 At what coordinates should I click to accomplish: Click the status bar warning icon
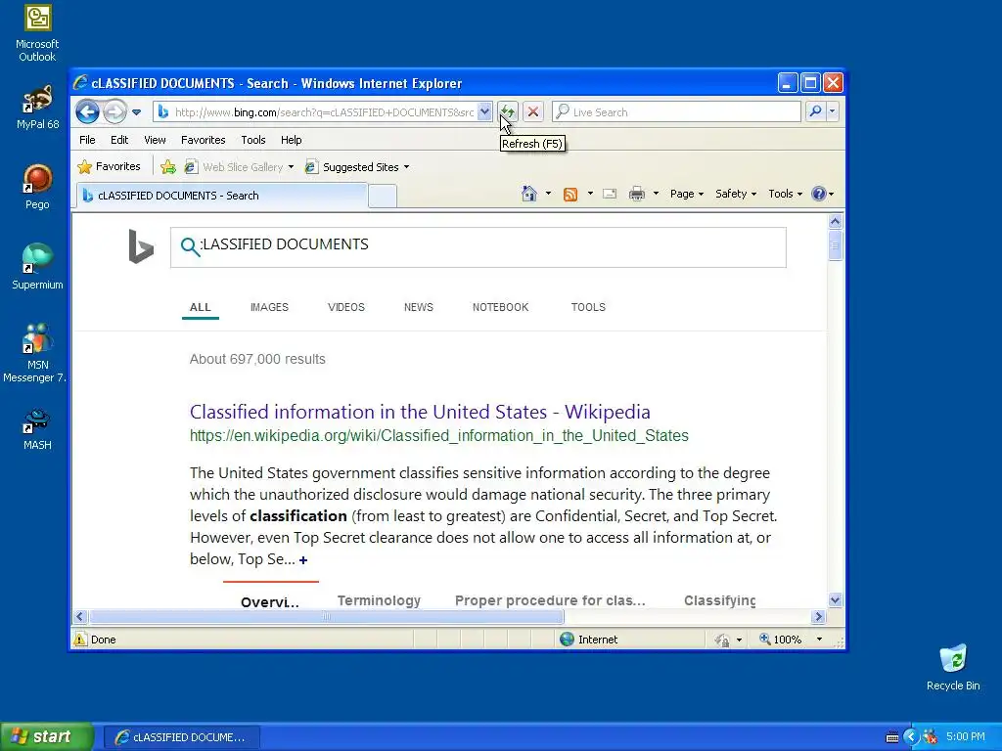80,640
